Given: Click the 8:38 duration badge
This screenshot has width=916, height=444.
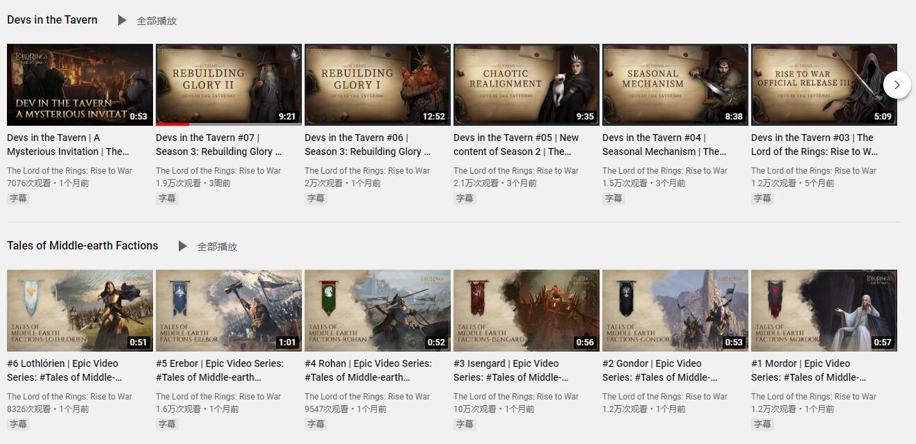Looking at the screenshot, I should pos(734,117).
